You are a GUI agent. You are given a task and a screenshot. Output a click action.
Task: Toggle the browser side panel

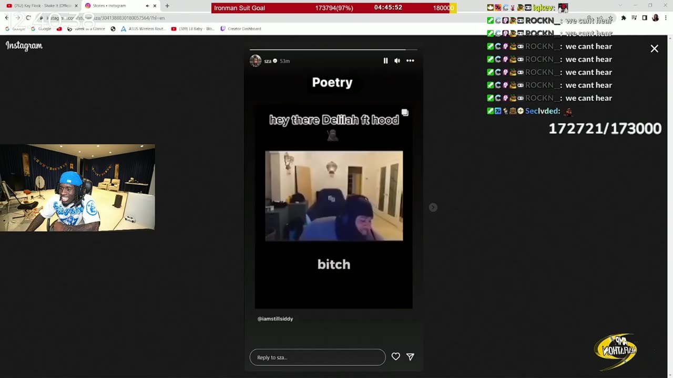pyautogui.click(x=645, y=18)
